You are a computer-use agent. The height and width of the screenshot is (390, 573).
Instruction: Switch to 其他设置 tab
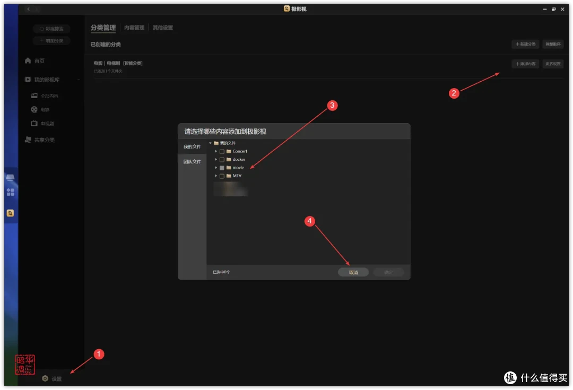tap(163, 28)
